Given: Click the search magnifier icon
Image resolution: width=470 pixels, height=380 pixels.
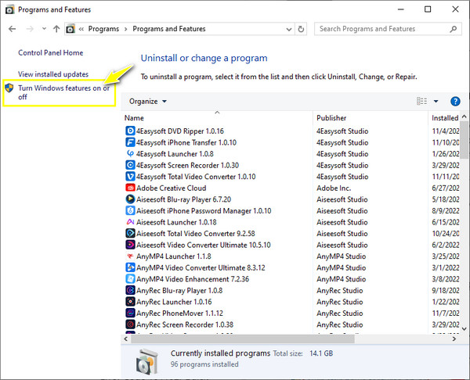Looking at the screenshot, I should (454, 29).
